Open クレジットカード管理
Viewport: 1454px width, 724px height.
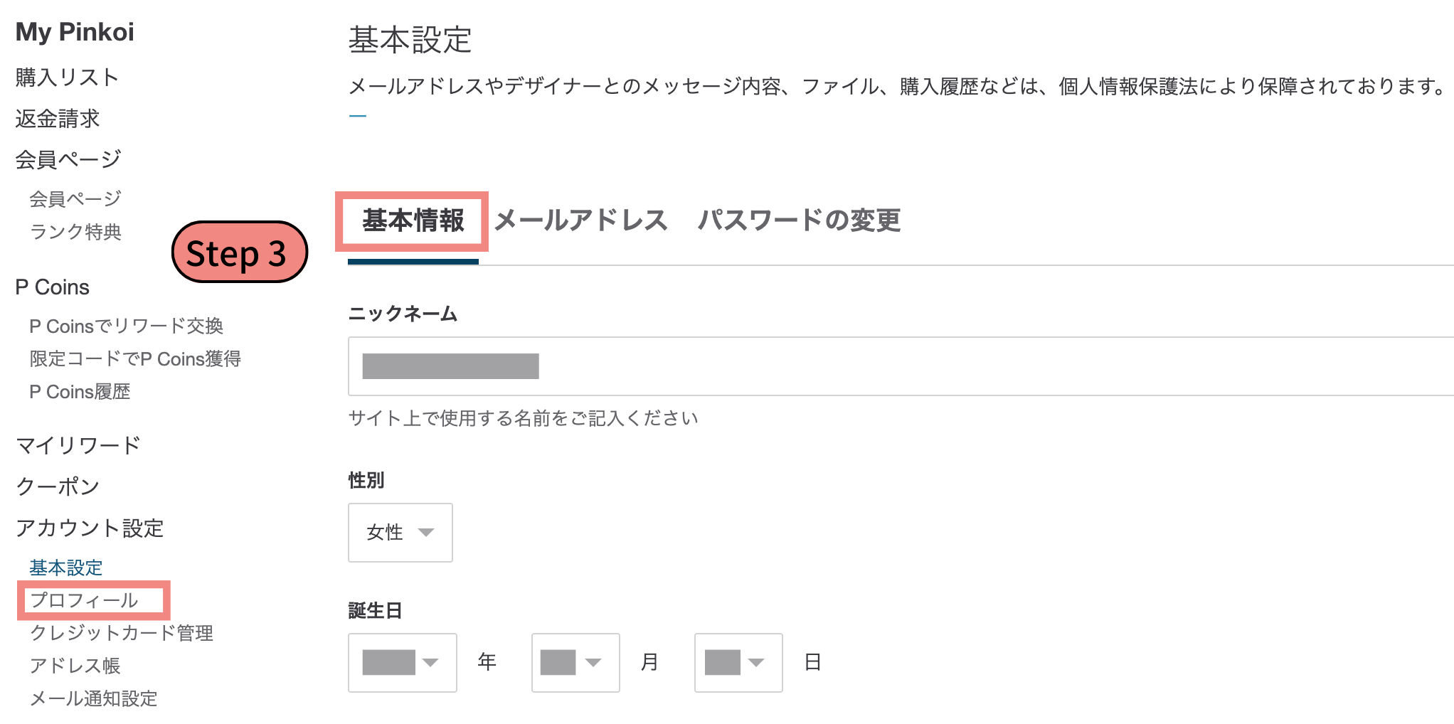click(121, 632)
